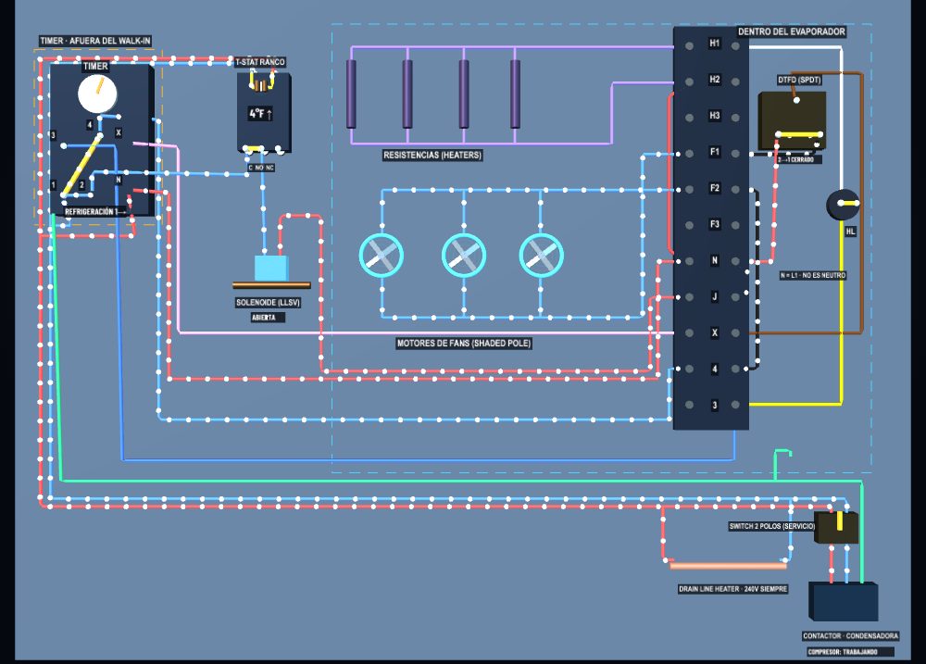Select terminal 4 on the evaporator block
Screen dimensions: 926x664
714,370
